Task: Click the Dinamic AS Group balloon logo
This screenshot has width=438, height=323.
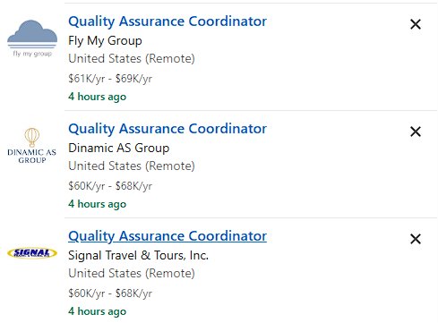Action: (32, 146)
